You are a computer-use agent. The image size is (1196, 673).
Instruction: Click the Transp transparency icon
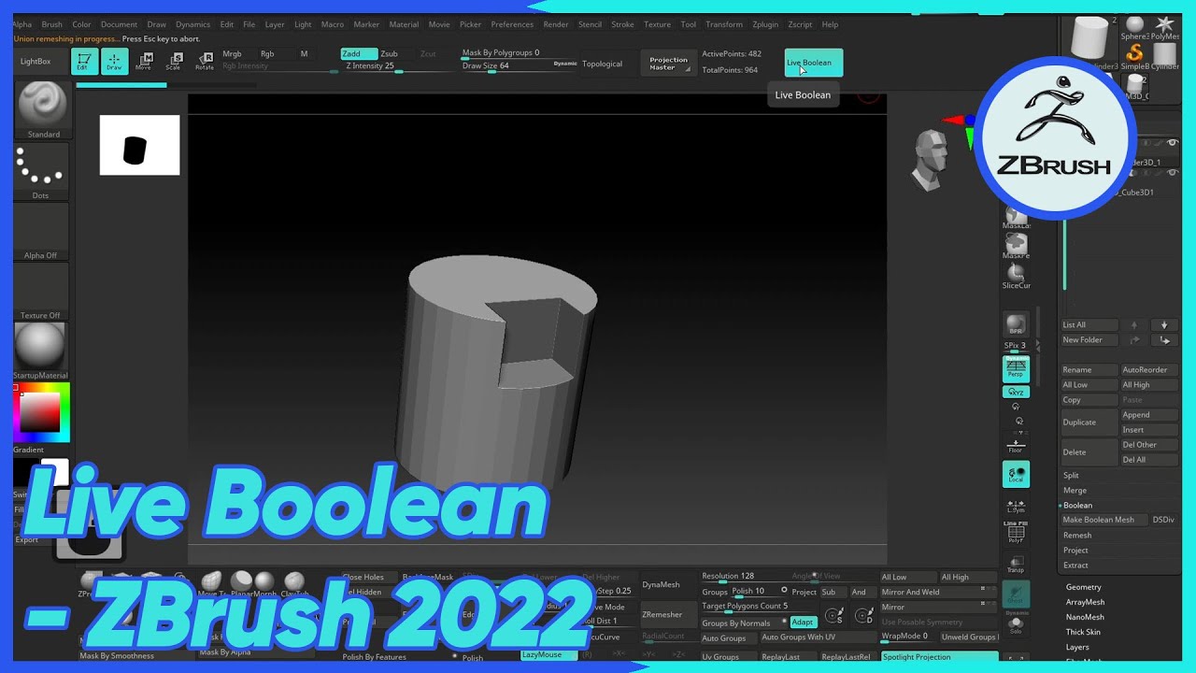[1016, 564]
